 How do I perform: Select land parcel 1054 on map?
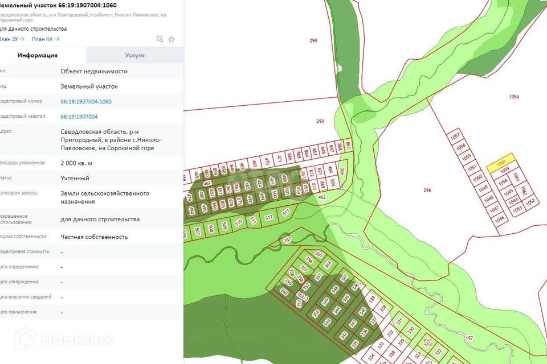click(514, 97)
